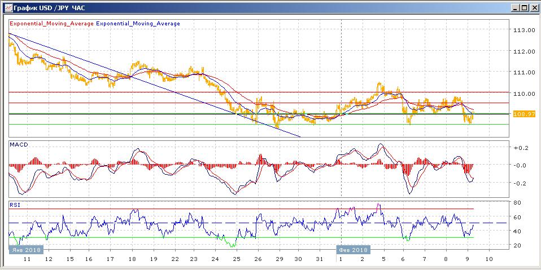
Task: Click date 31 on the time axis
Action: coord(320,259)
